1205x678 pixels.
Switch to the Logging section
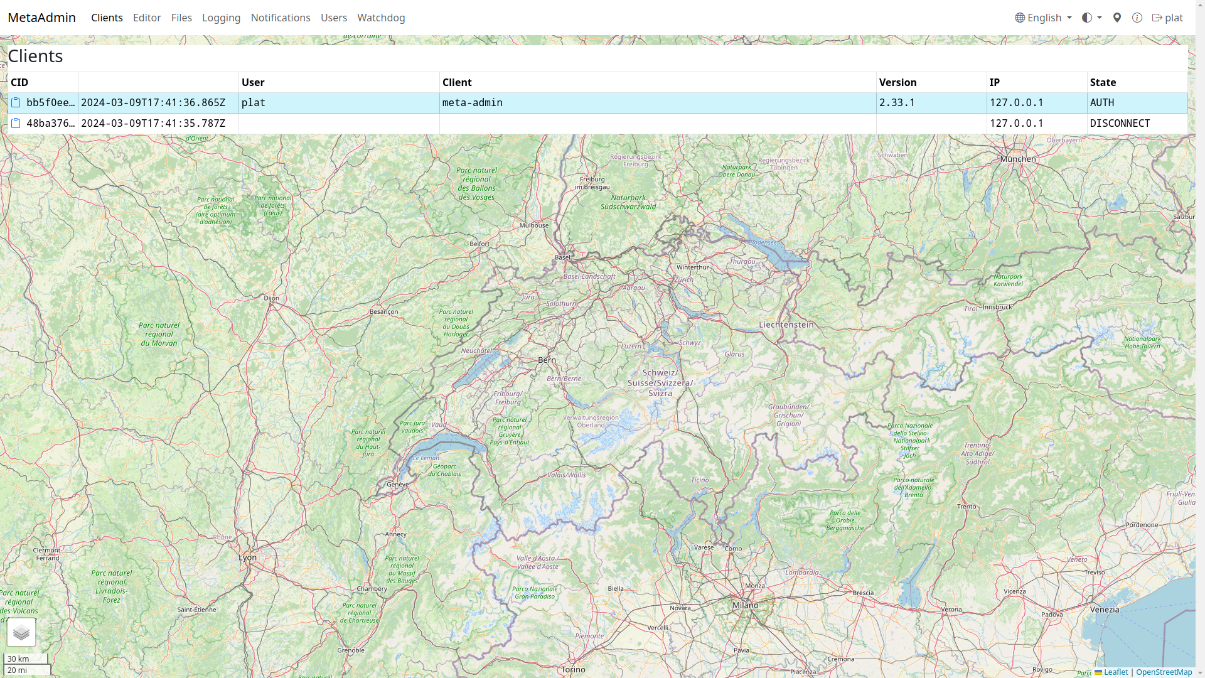click(x=221, y=18)
